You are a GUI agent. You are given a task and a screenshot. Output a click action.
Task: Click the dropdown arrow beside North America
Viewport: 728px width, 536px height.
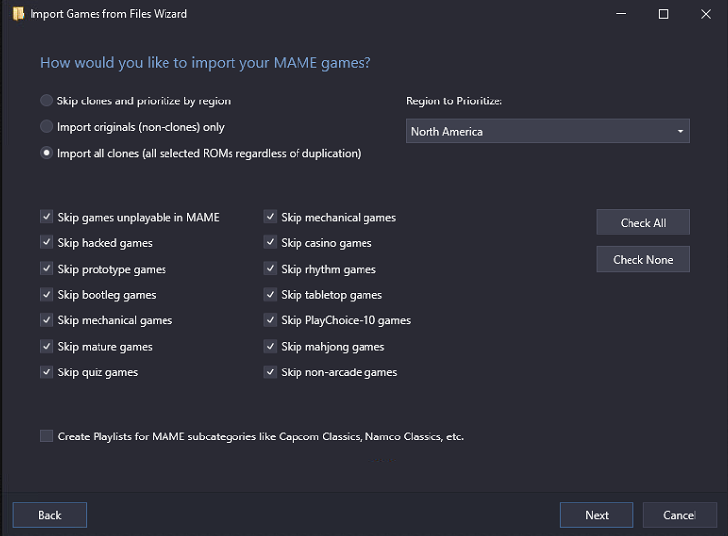(x=680, y=131)
